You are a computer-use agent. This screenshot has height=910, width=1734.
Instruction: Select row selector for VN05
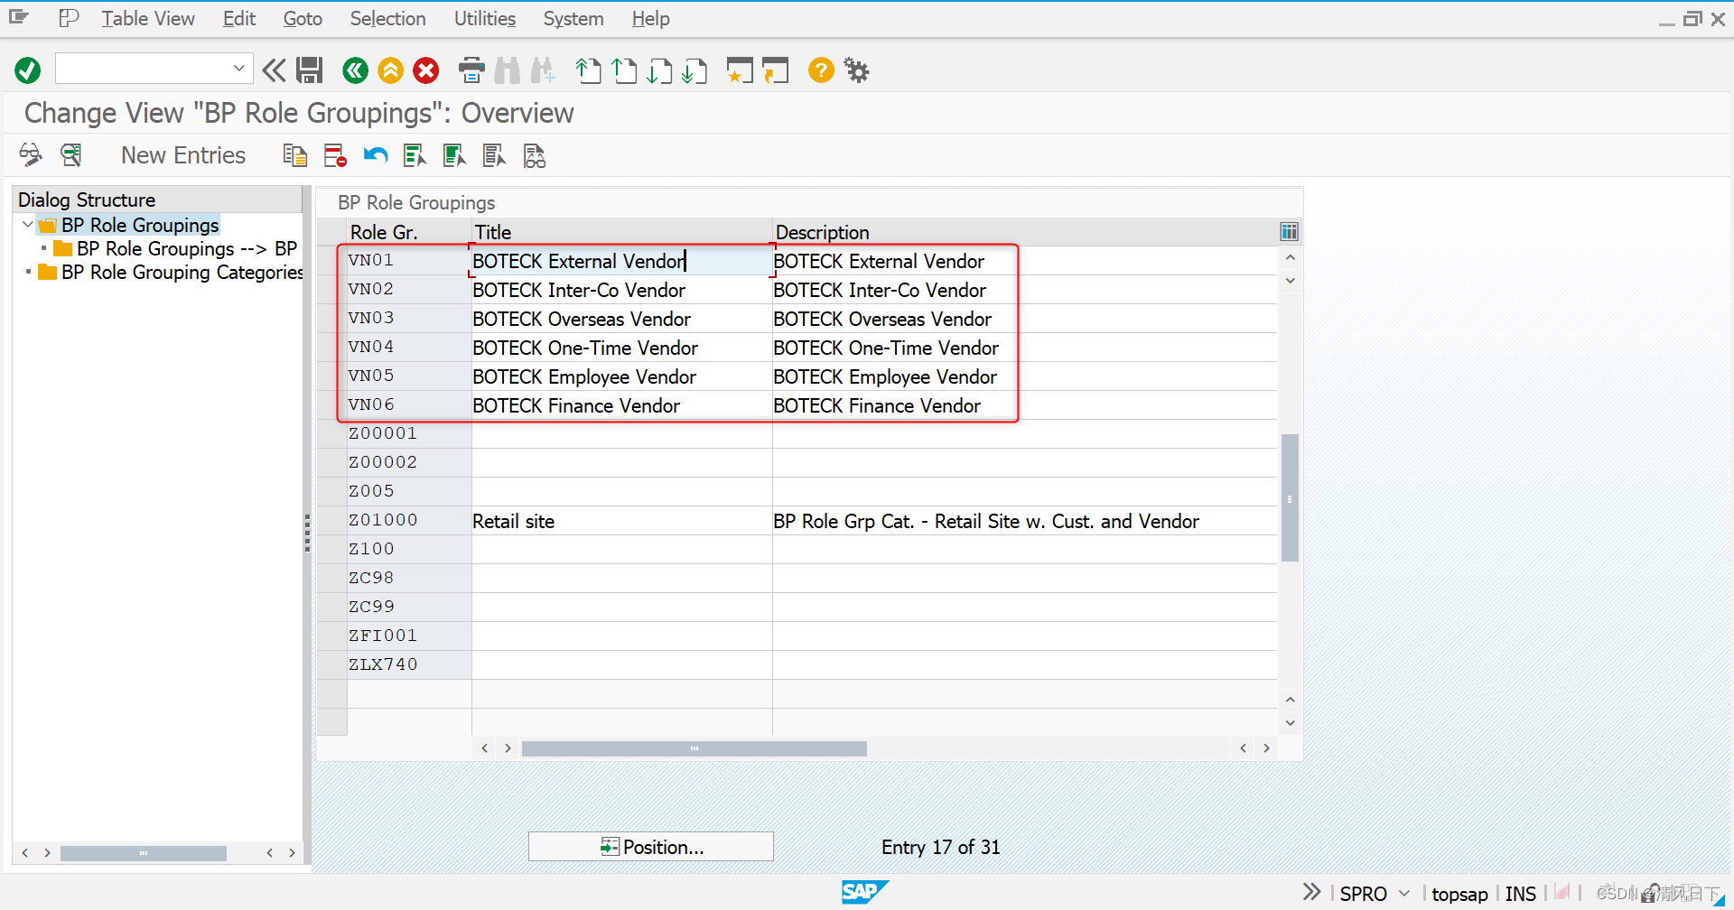pos(331,376)
